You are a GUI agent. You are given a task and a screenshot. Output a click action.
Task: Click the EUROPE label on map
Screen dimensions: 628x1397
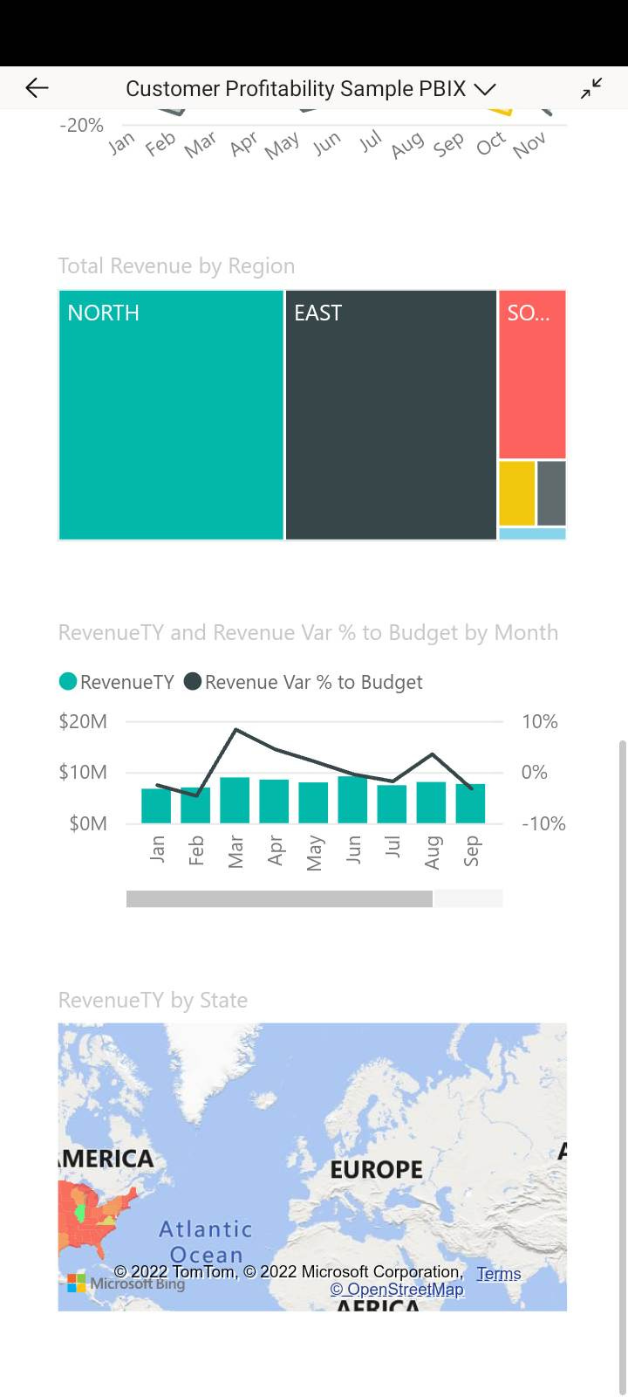coord(376,1170)
